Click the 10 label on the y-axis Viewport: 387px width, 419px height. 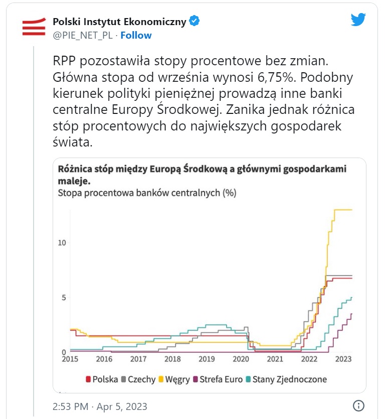click(x=62, y=243)
